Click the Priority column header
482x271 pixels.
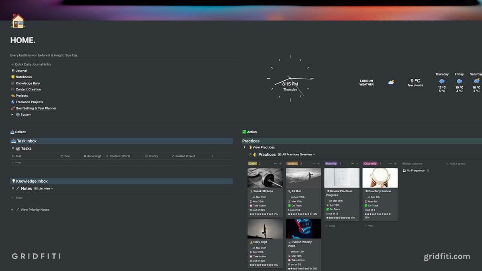[x=151, y=156]
